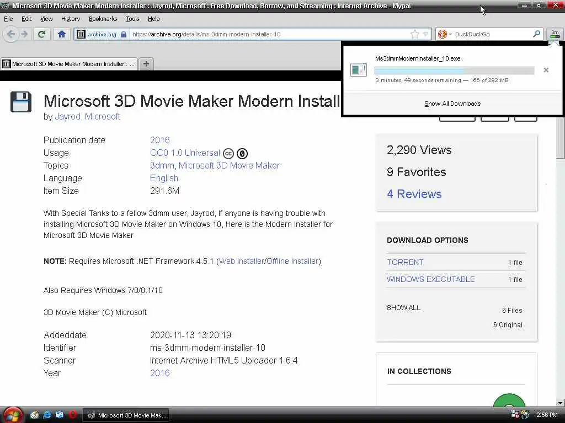Launch Internet Explorer from quick launch
565x423 pixels.
(x=47, y=415)
